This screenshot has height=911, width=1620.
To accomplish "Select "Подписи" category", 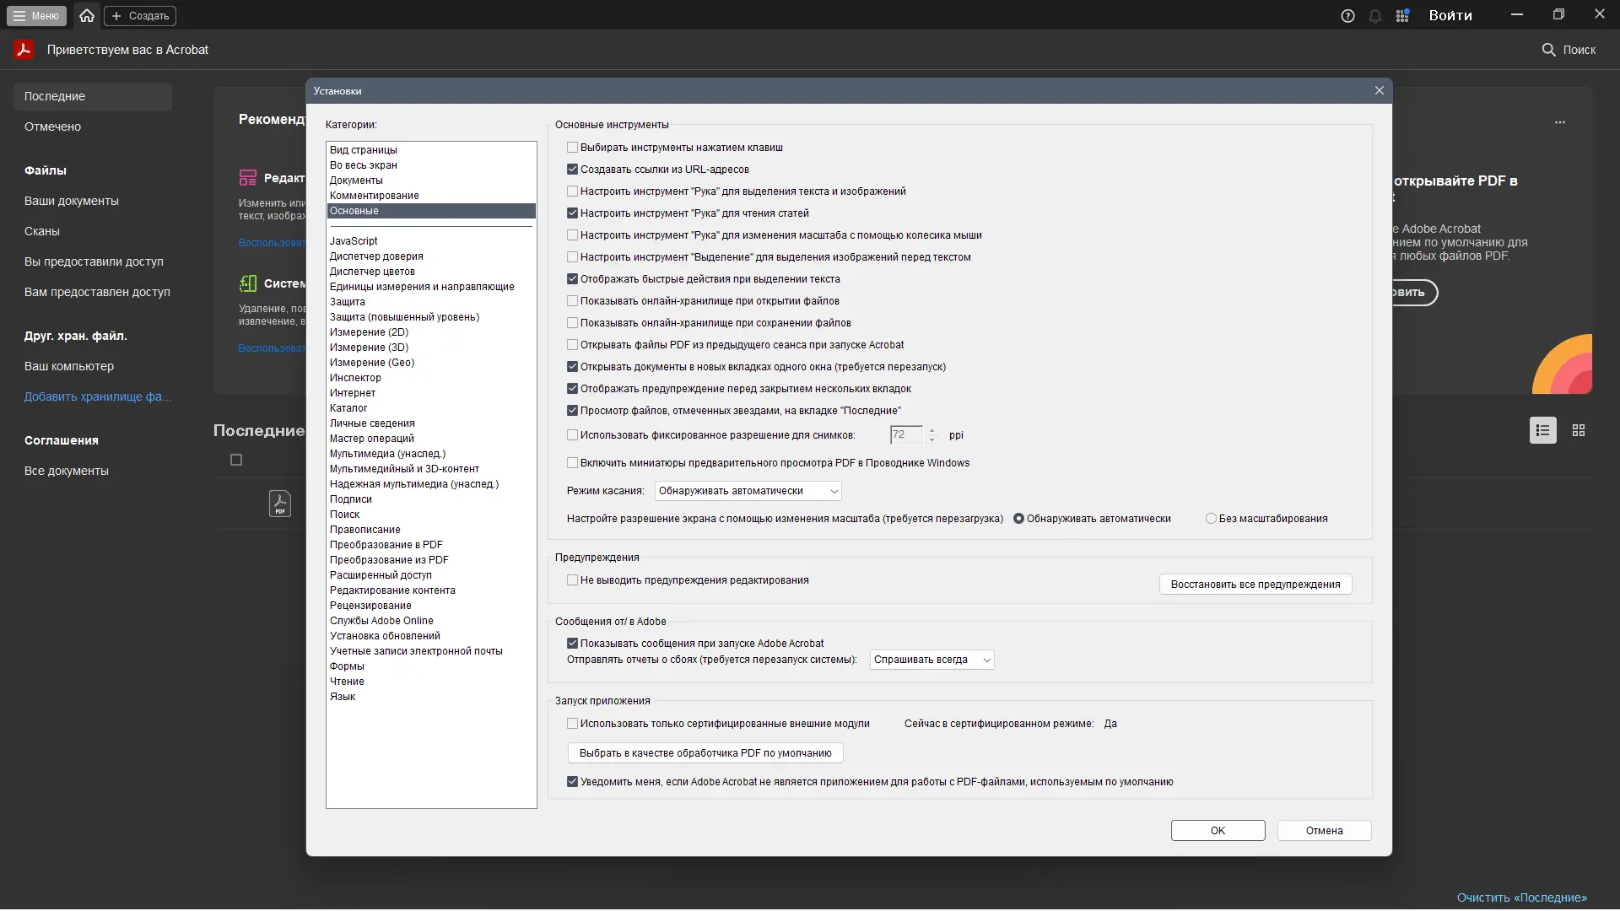I will click(x=350, y=499).
